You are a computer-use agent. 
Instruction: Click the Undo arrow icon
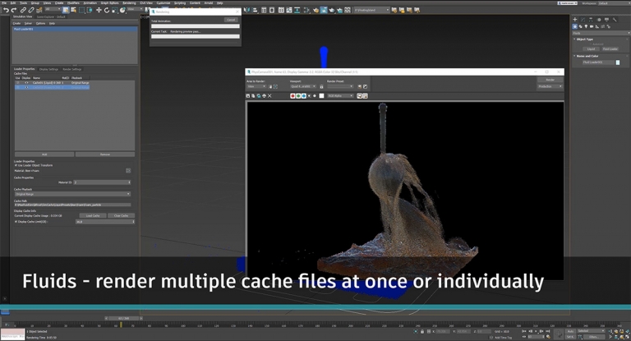pyautogui.click(x=6, y=11)
